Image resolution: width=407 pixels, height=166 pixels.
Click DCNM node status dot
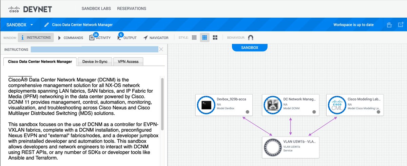point(314,112)
